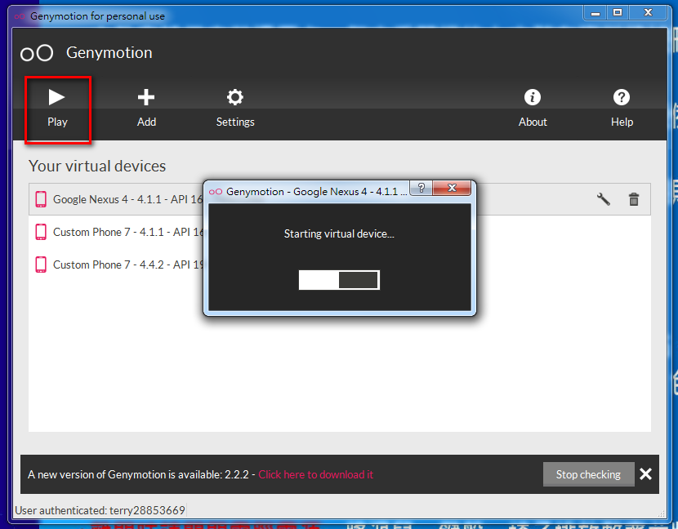
Task: Click Starting virtual device message text
Action: pos(339,233)
